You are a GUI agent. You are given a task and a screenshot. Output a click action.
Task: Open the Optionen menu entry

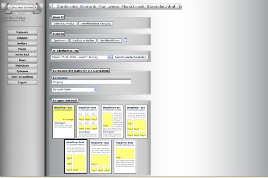click(22, 71)
